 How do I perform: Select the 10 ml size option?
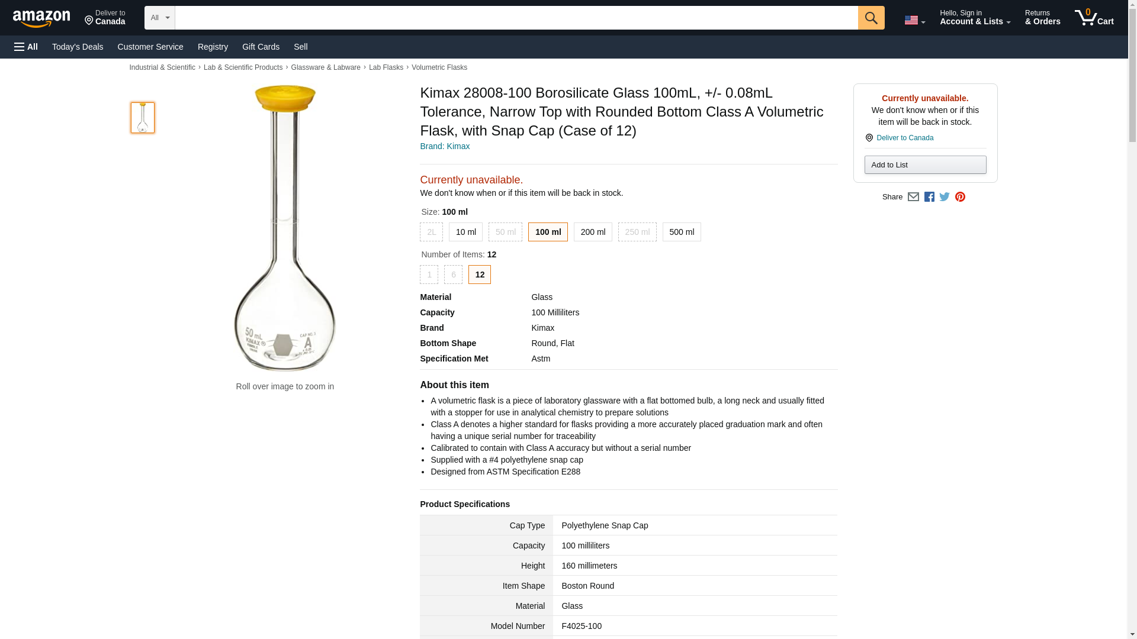click(465, 232)
